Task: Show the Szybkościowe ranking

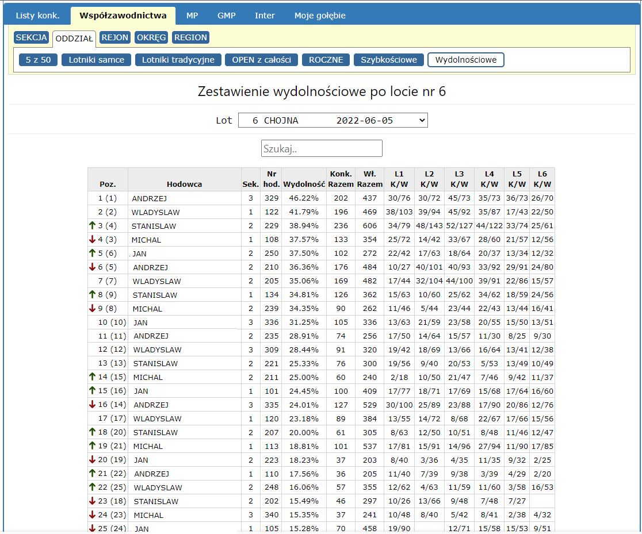Action: (x=389, y=60)
